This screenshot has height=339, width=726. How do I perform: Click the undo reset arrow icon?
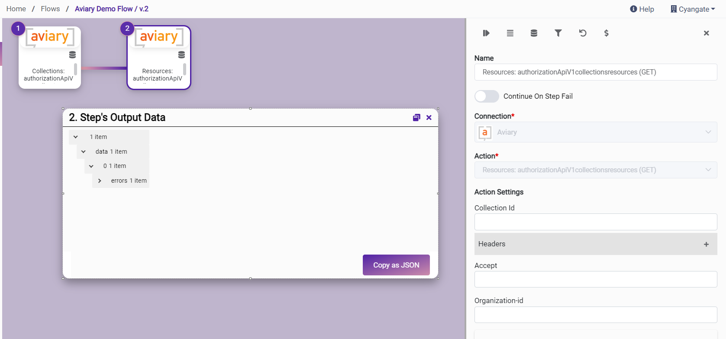[x=583, y=33]
